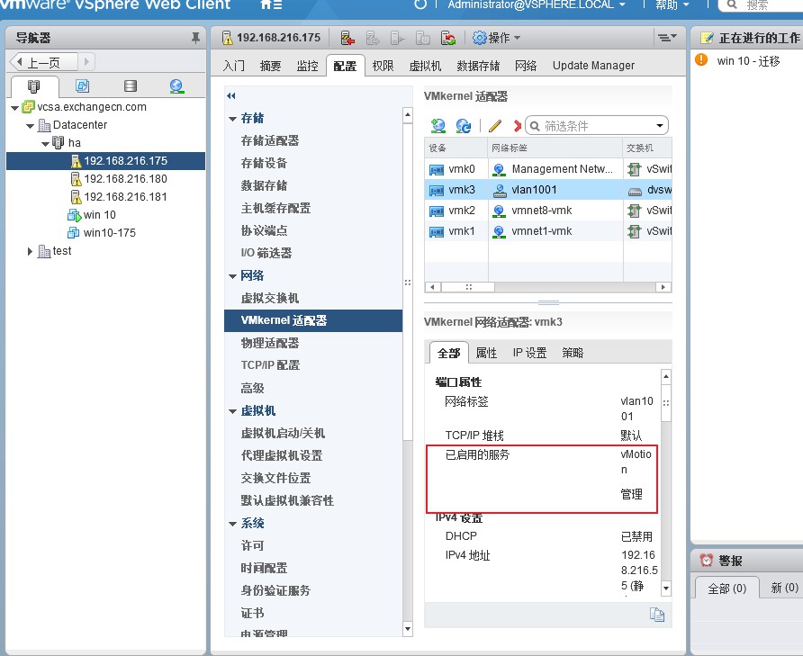
Task: Open 虚拟交换机 in the configuration list
Action: (270, 298)
